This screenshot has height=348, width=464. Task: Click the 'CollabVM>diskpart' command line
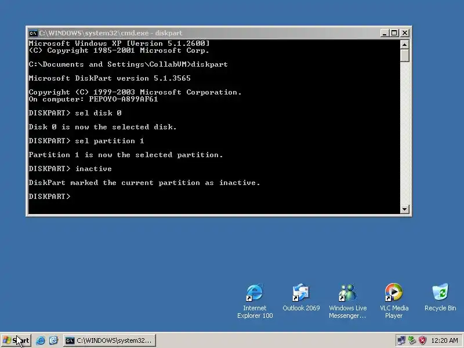point(128,64)
